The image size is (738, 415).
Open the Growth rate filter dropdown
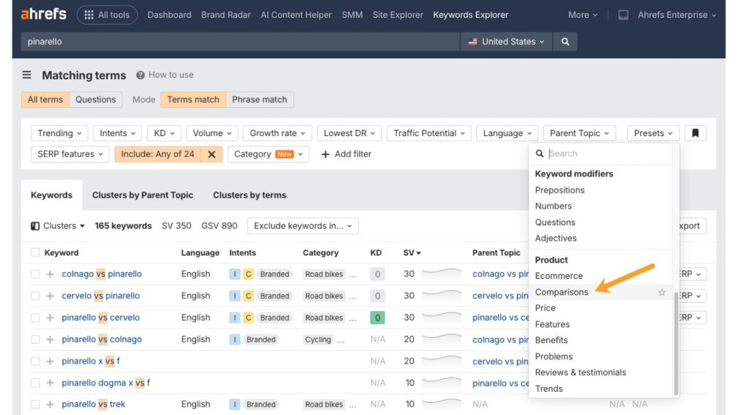277,133
